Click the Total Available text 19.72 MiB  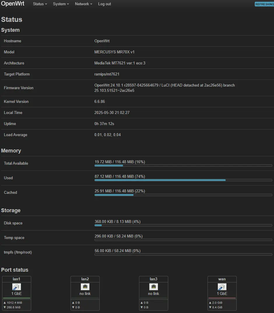(103, 162)
